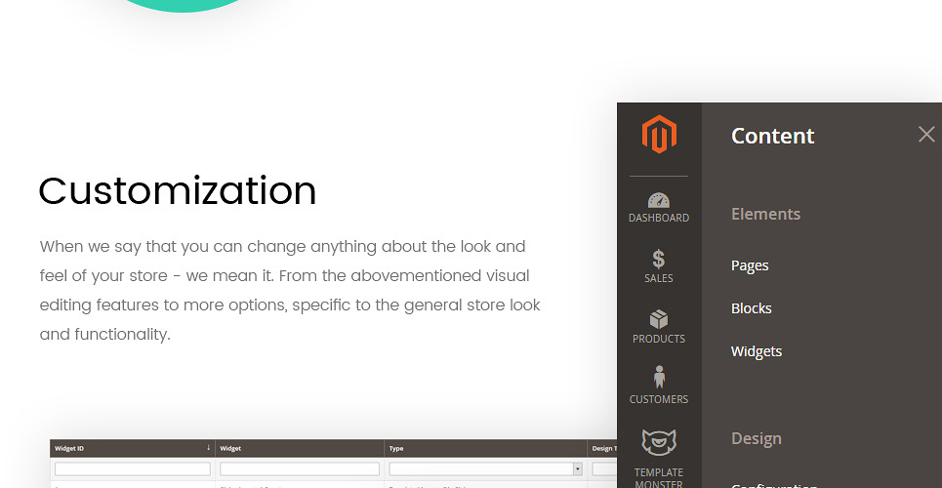
Task: Click the Elements section heading
Action: 765,215
